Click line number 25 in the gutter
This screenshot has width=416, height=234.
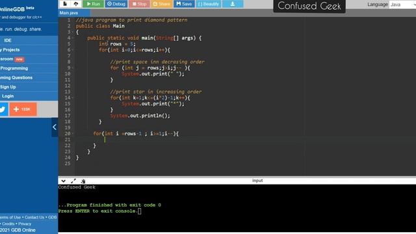tap(68, 163)
